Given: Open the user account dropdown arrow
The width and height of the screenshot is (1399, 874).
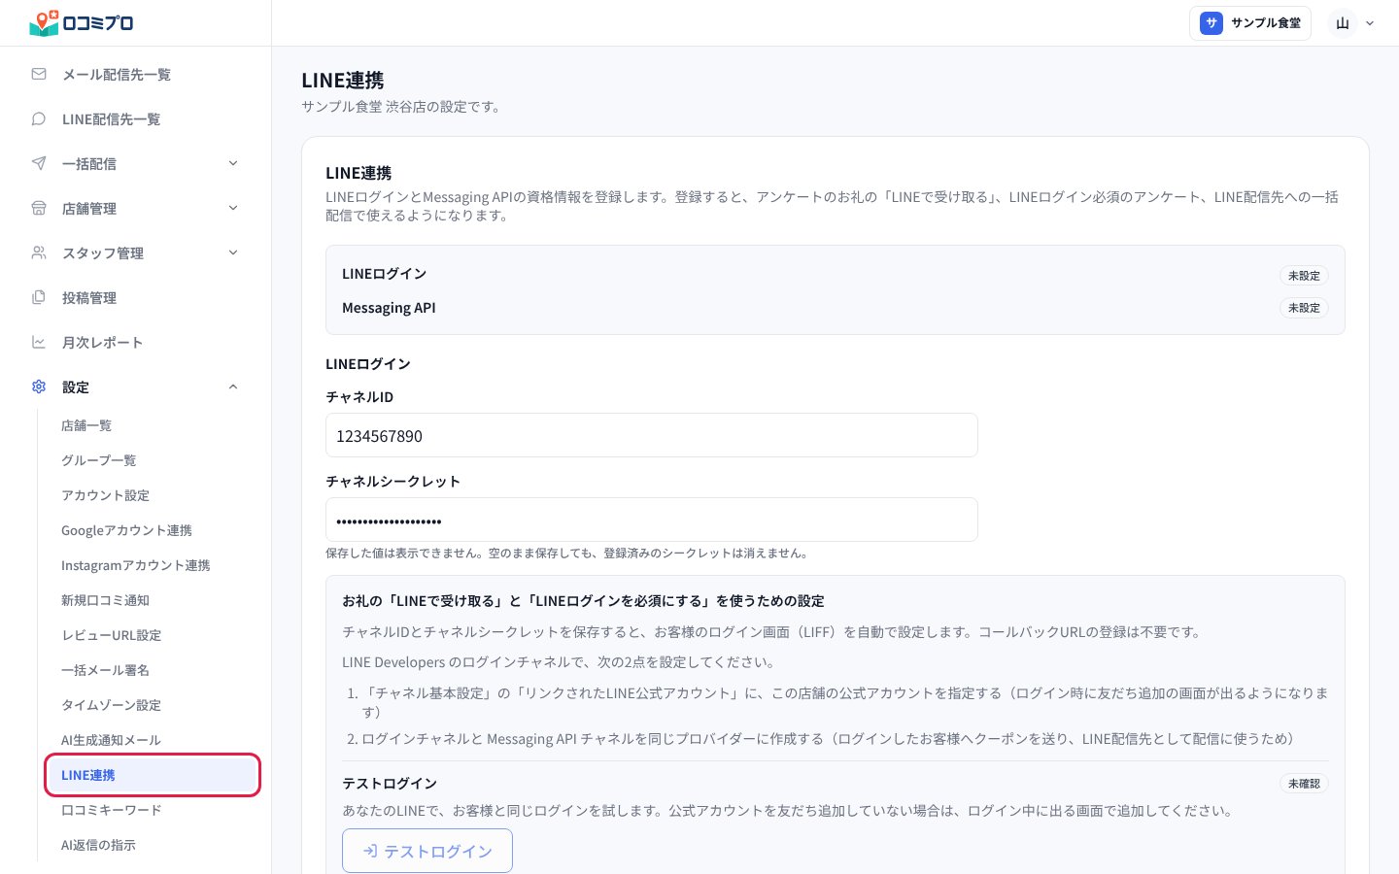Looking at the screenshot, I should [x=1370, y=23].
